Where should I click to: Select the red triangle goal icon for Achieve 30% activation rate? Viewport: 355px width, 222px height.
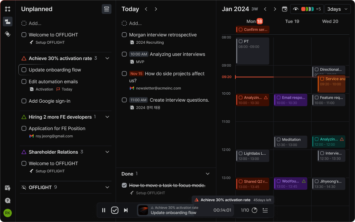click(24, 58)
